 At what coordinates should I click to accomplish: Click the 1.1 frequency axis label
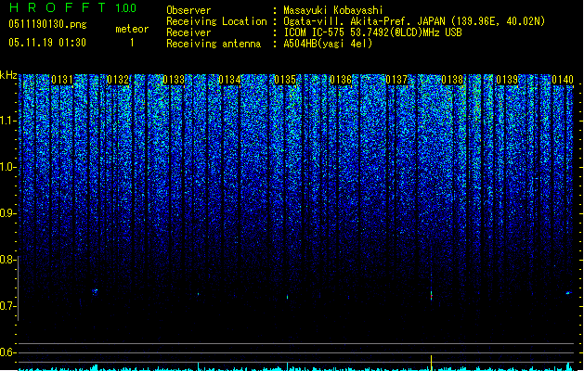click(x=8, y=121)
